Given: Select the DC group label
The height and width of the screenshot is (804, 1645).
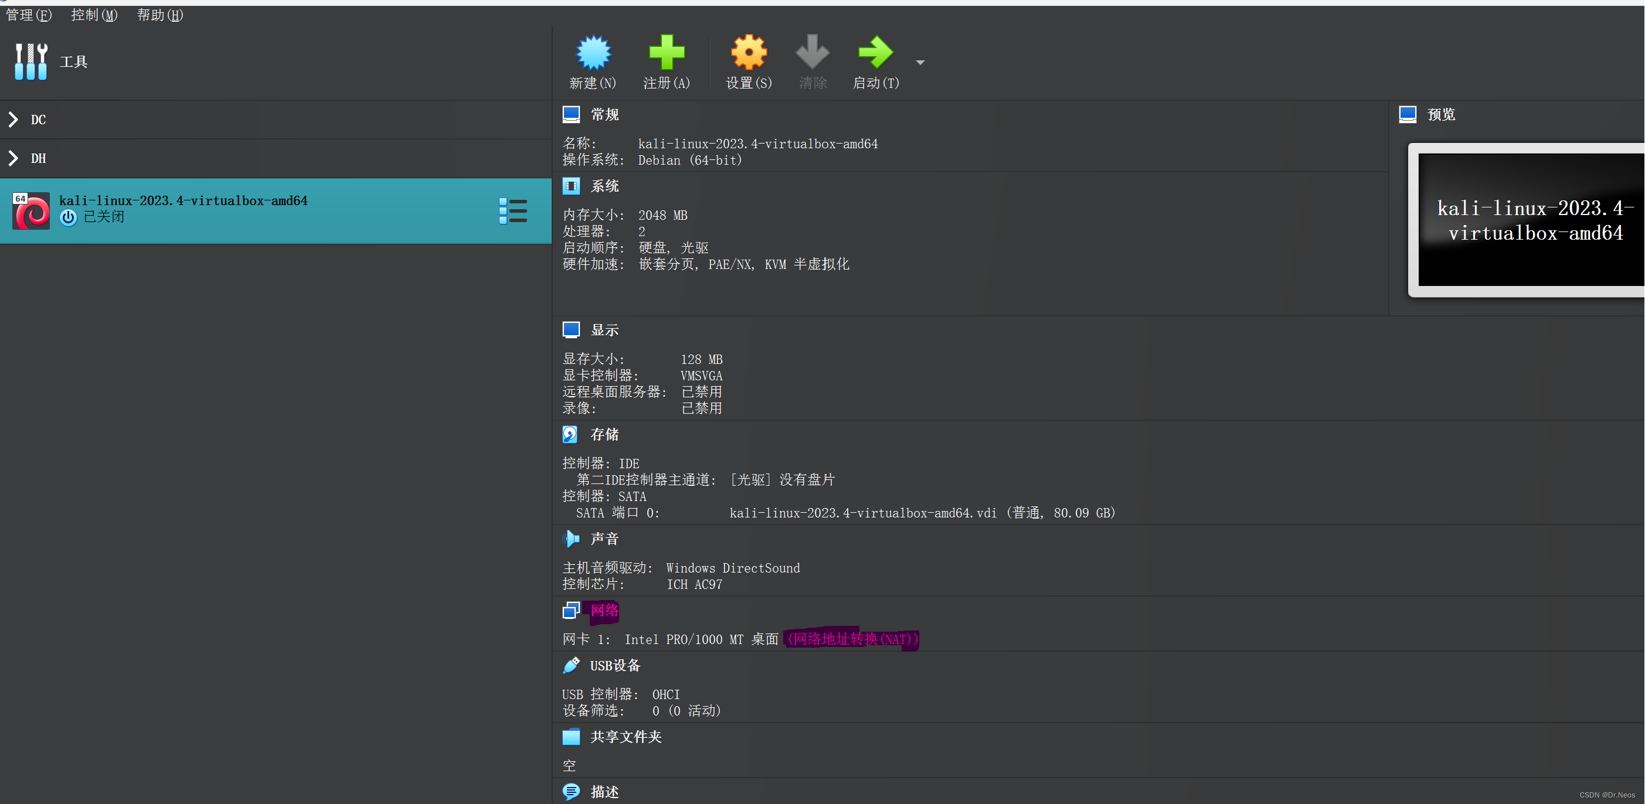Looking at the screenshot, I should [x=38, y=120].
